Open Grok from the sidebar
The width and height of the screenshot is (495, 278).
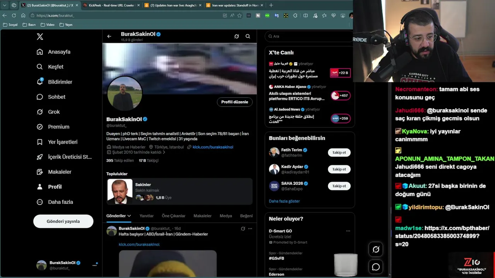(48, 112)
